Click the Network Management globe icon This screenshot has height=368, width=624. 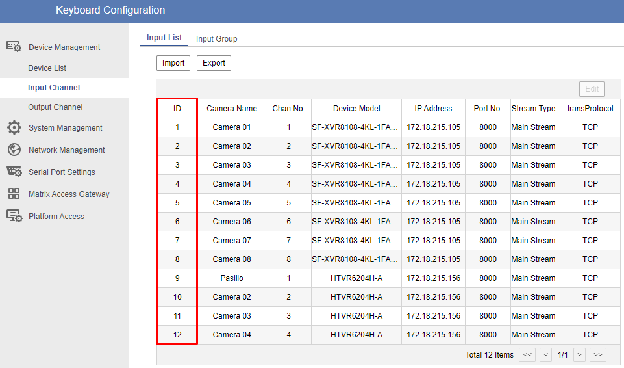(14, 150)
